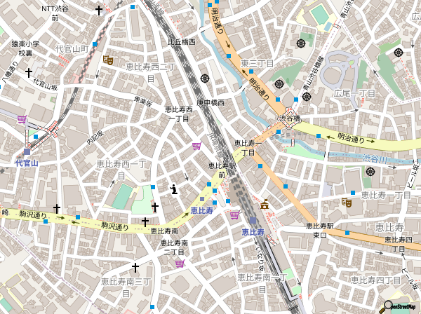This screenshot has width=421, height=314.
Task: Click the shopping cart beside the lower 恵比寿 station label
Action: coord(234,214)
